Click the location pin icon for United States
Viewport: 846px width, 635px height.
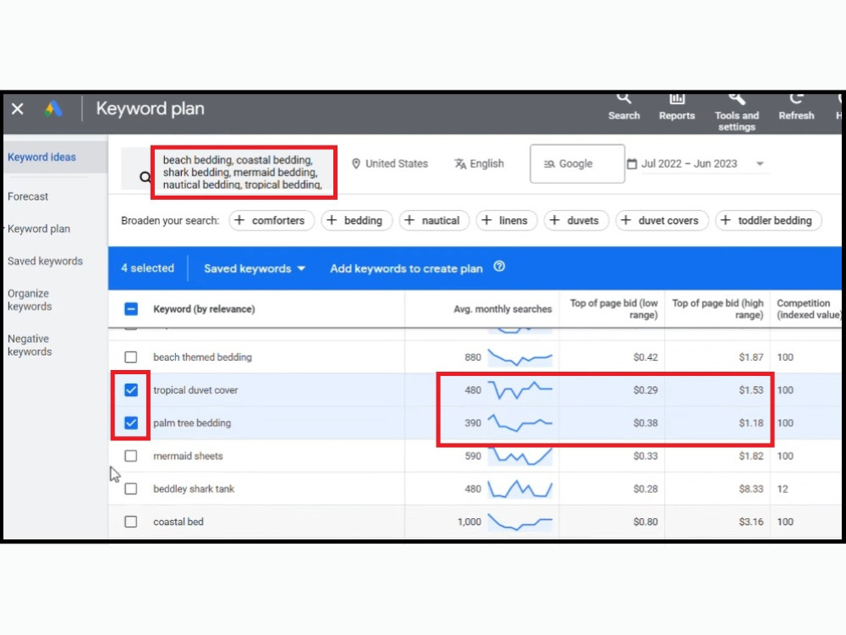point(355,163)
